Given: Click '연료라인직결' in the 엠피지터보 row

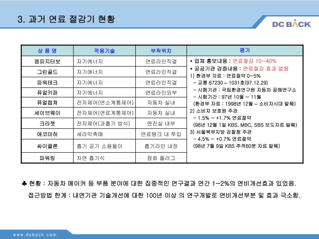Looking at the screenshot, I should 161,61.
